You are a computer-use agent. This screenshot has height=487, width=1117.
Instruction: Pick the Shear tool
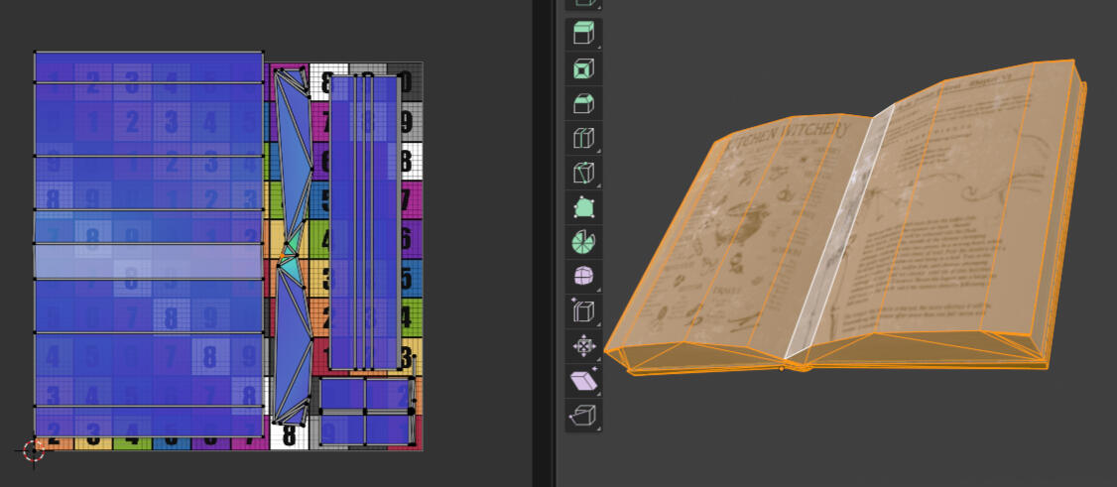click(x=583, y=381)
